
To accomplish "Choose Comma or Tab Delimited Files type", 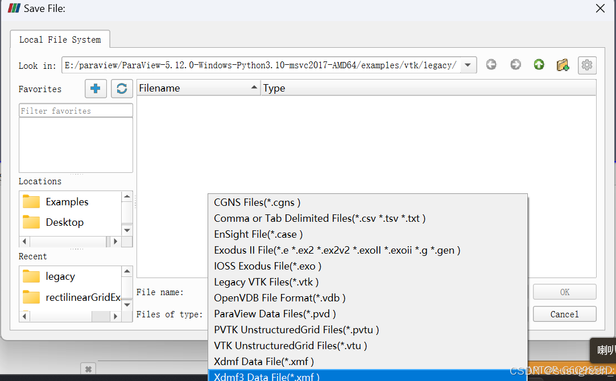I will point(367,218).
